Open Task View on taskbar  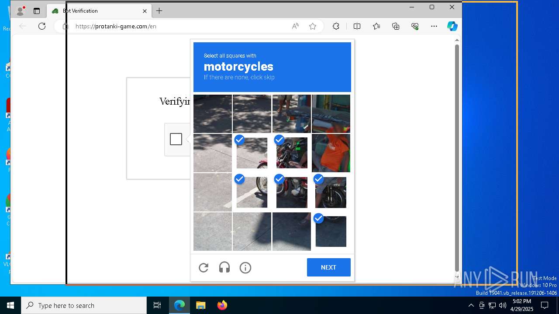tap(157, 305)
